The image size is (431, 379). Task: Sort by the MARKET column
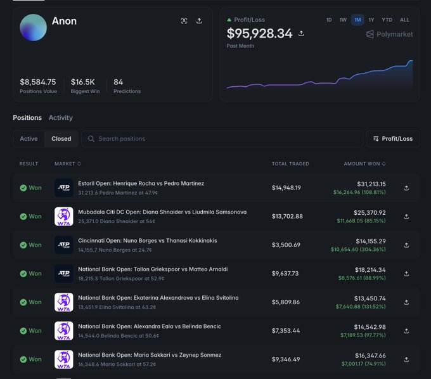click(x=68, y=164)
